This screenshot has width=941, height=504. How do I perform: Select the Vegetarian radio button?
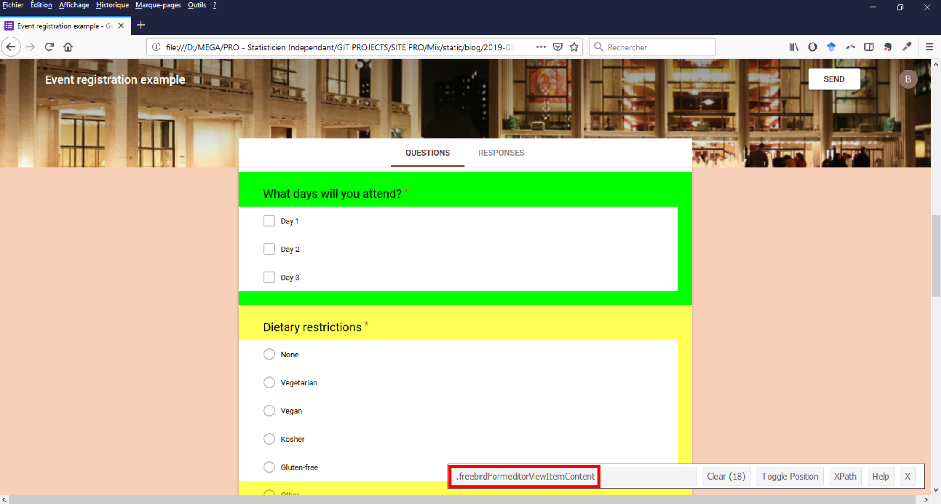pyautogui.click(x=269, y=382)
